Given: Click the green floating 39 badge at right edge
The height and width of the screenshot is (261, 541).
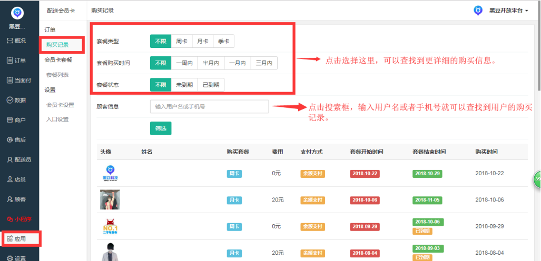Looking at the screenshot, I should point(537,179).
